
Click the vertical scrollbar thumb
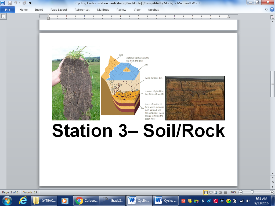coord(273,84)
